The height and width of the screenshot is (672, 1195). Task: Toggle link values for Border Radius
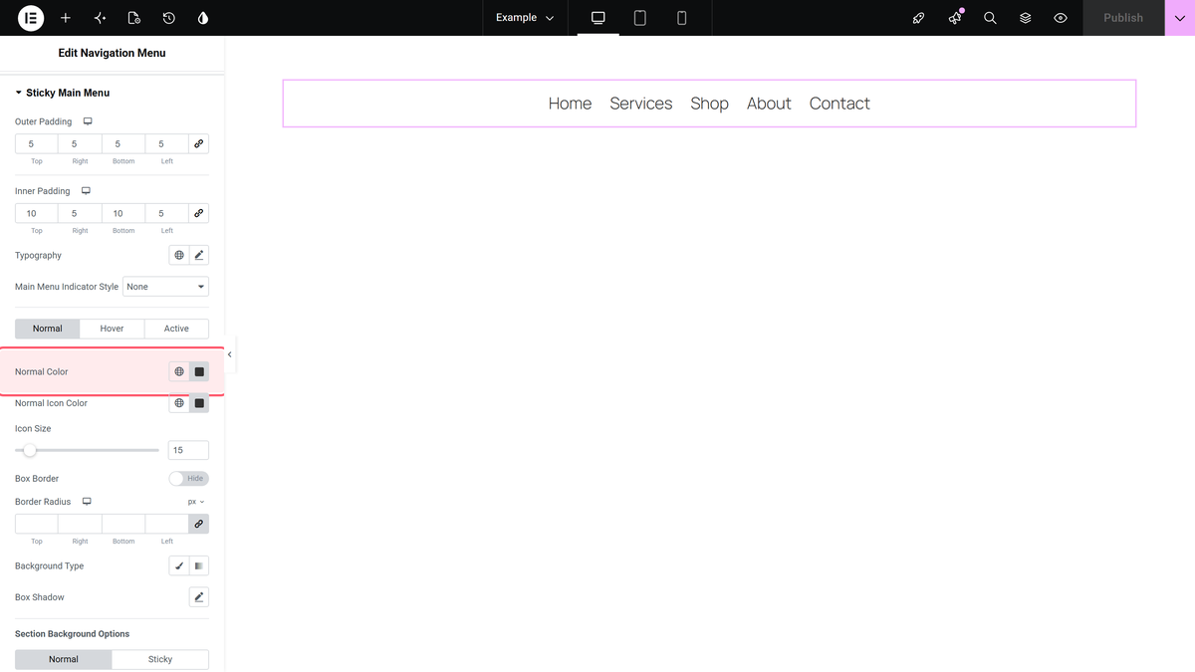point(199,524)
